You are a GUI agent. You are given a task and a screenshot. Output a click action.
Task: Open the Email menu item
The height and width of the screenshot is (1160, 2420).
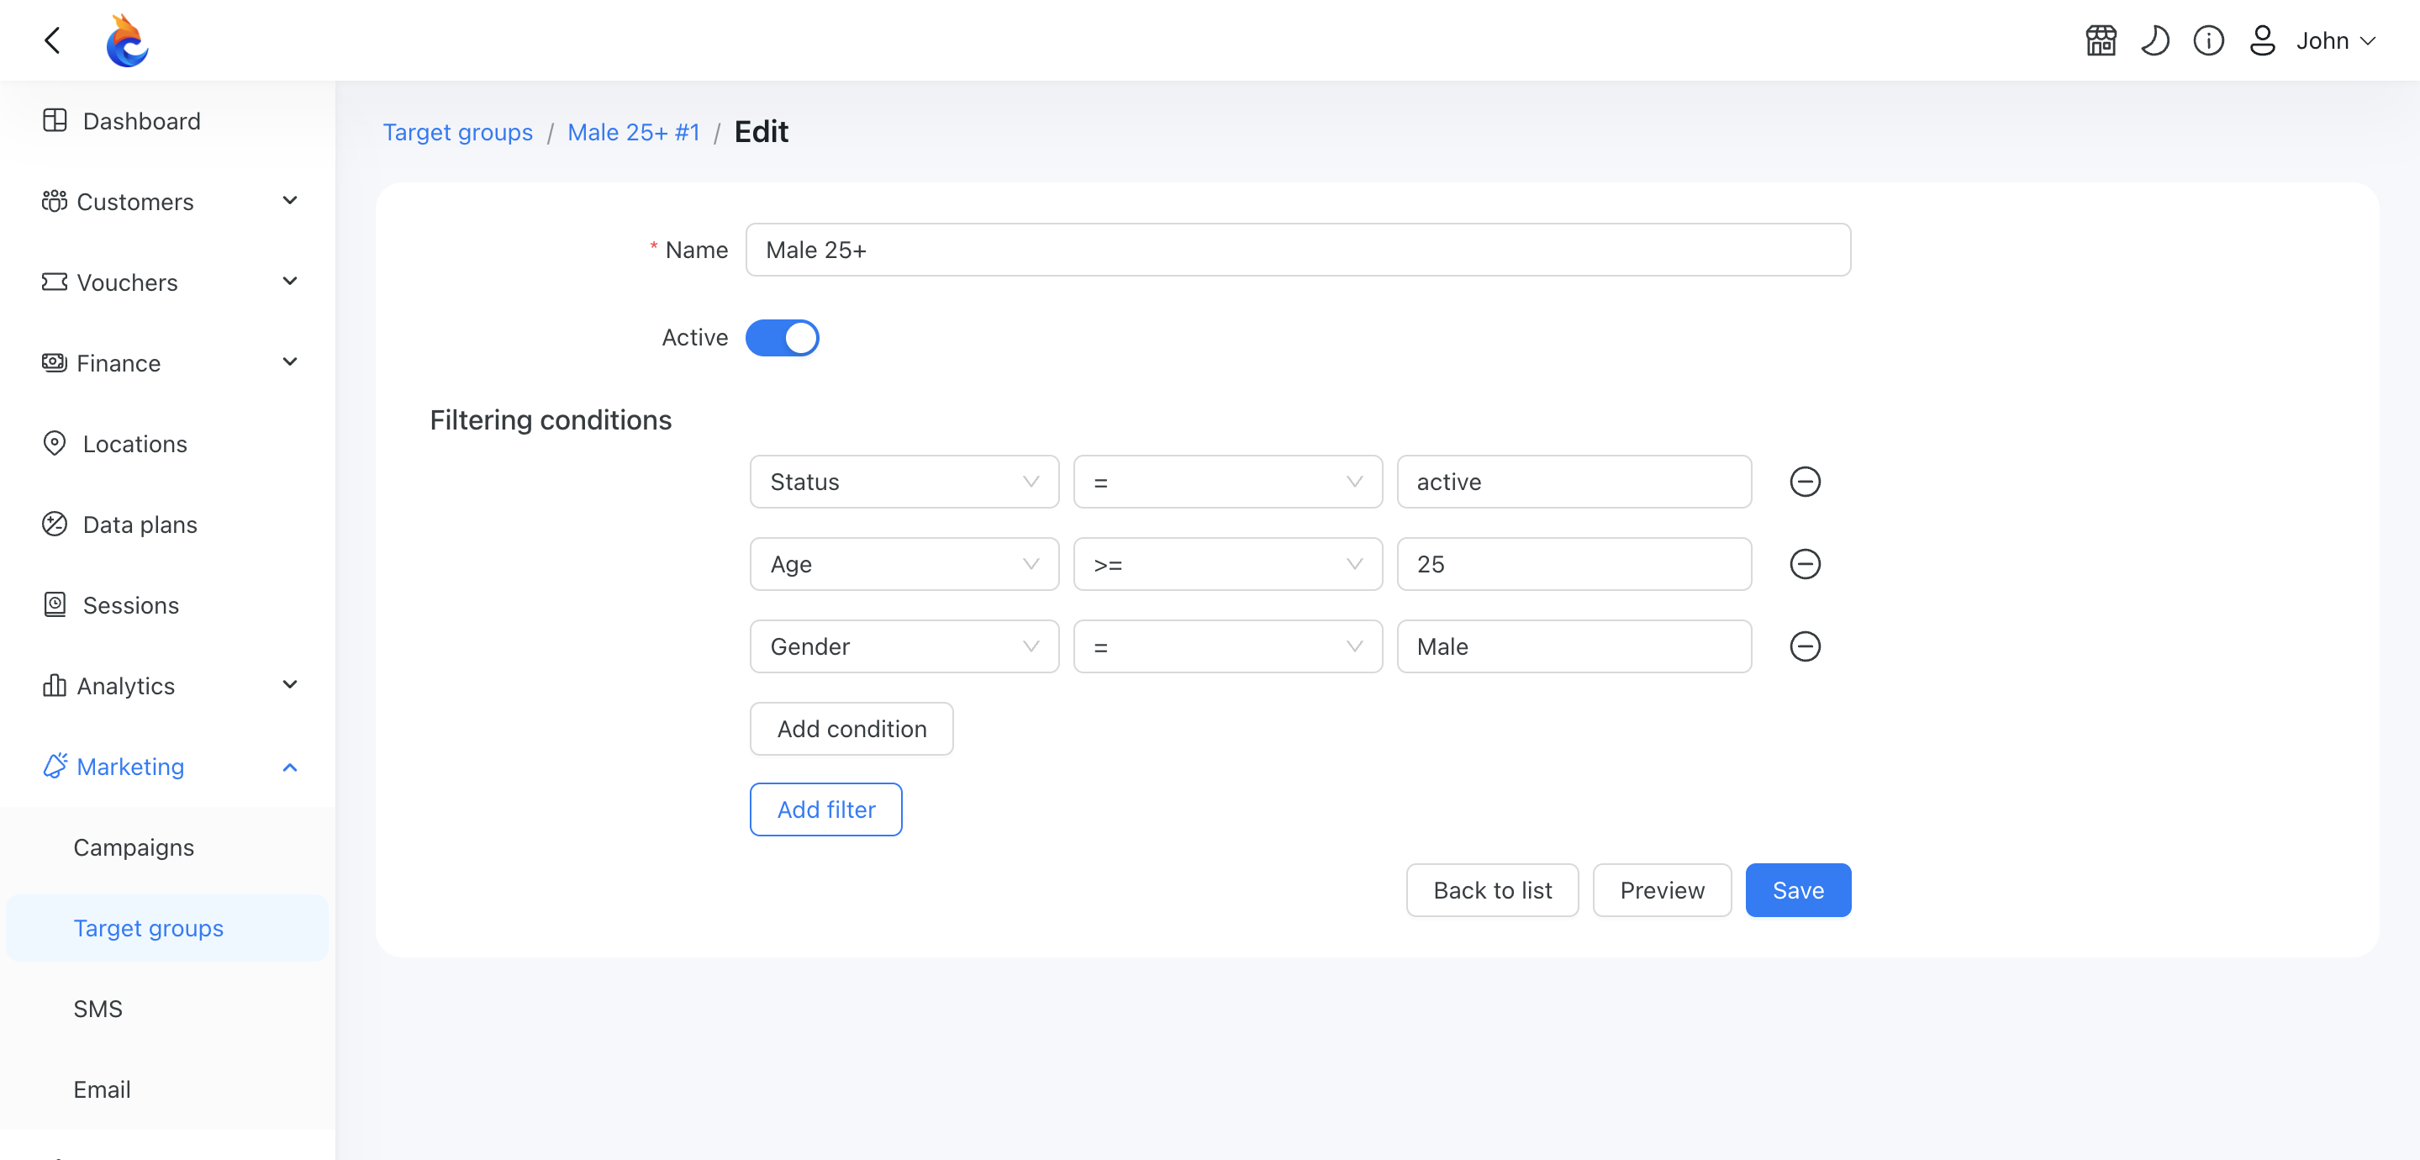(103, 1089)
